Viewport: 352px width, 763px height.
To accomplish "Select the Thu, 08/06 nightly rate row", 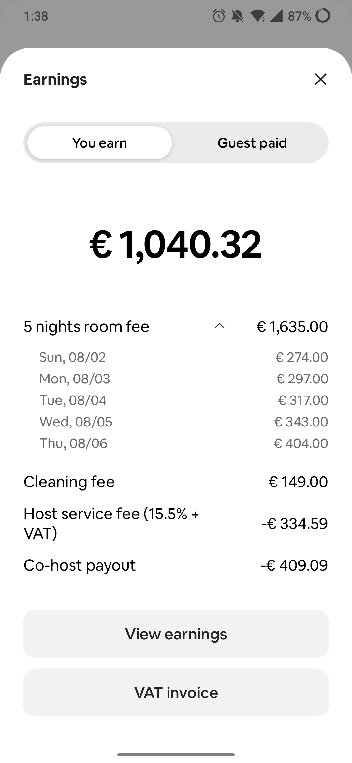I will point(183,443).
